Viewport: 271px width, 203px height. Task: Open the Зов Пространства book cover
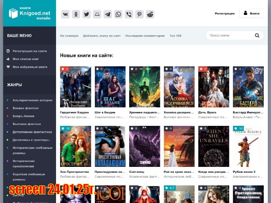[75, 146]
